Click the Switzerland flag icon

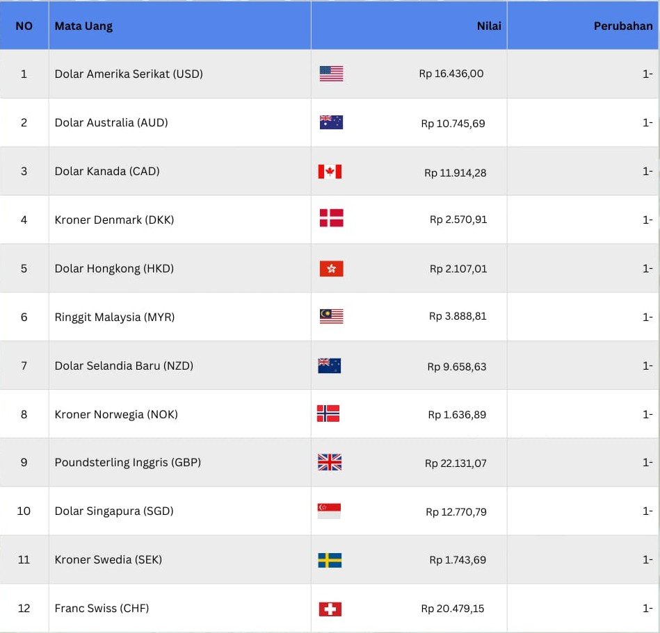pos(330,609)
